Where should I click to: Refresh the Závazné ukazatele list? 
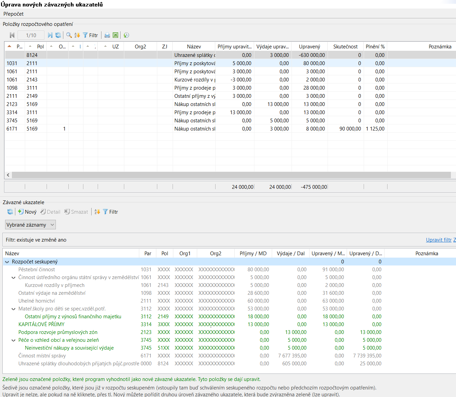10,212
